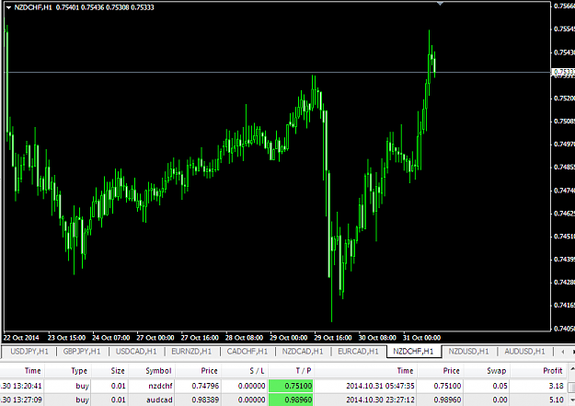Open the NZDCHF chart title dropdown arrow
The height and width of the screenshot is (406, 575).
tap(8, 7)
